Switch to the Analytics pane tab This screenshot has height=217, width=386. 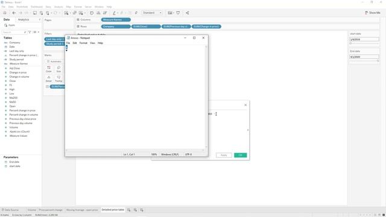coord(24,19)
